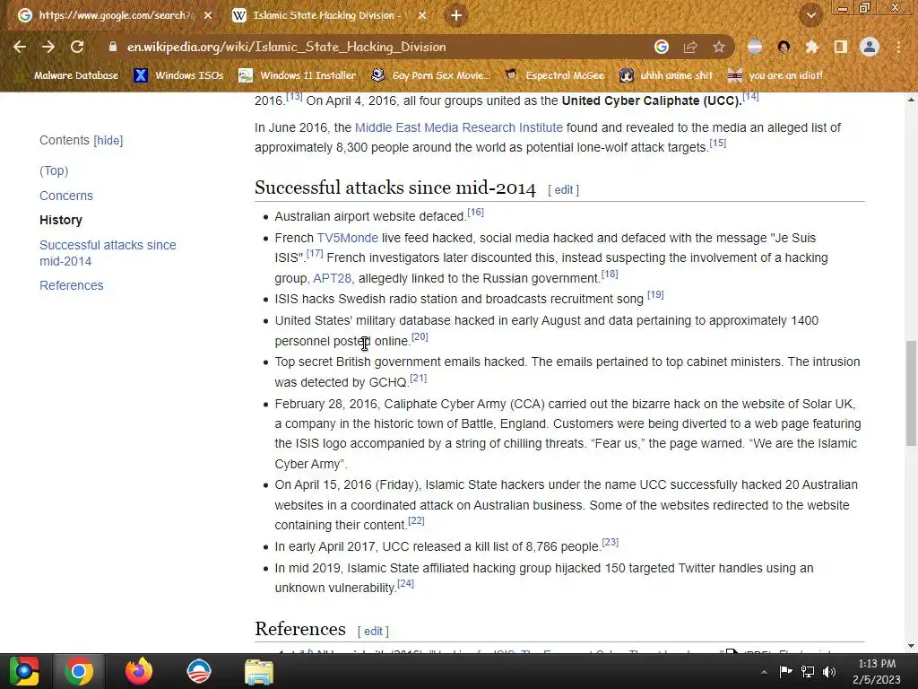This screenshot has width=918, height=689.
Task: Open the tab search dropdown arrow
Action: coord(811,16)
